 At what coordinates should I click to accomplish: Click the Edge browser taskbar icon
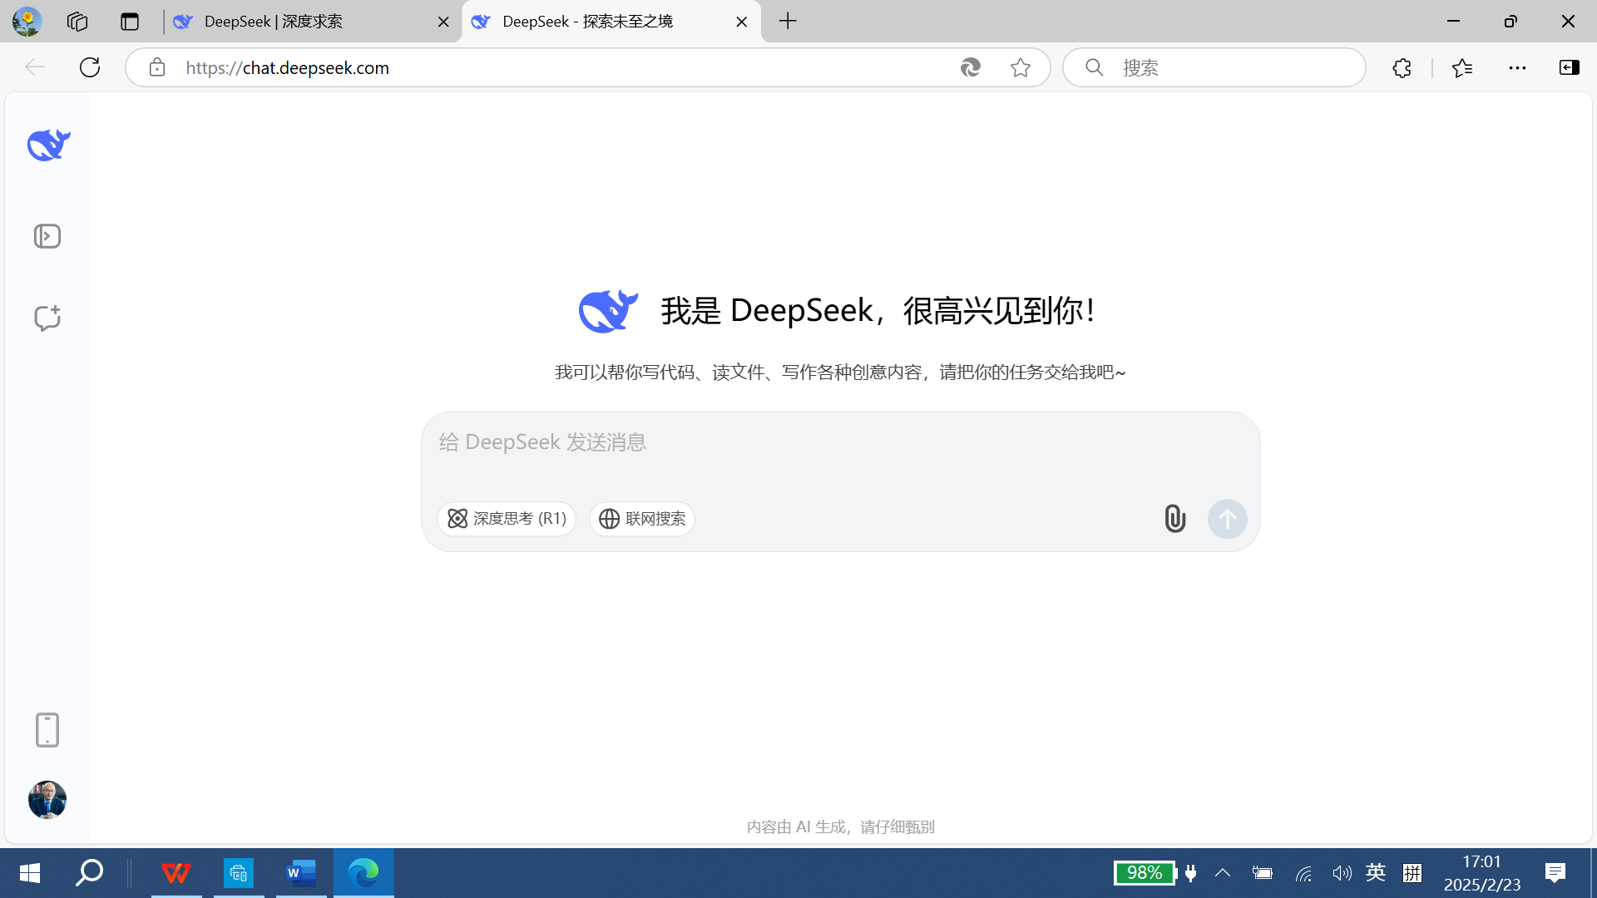coord(363,873)
